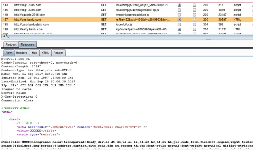Viewport: 253px width, 150px height.
Task: Click the /rp/home?psid=u2806090 URL cell
Action: pyautogui.click(x=142, y=29)
